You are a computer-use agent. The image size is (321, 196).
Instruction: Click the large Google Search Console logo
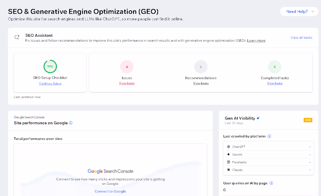point(110,171)
